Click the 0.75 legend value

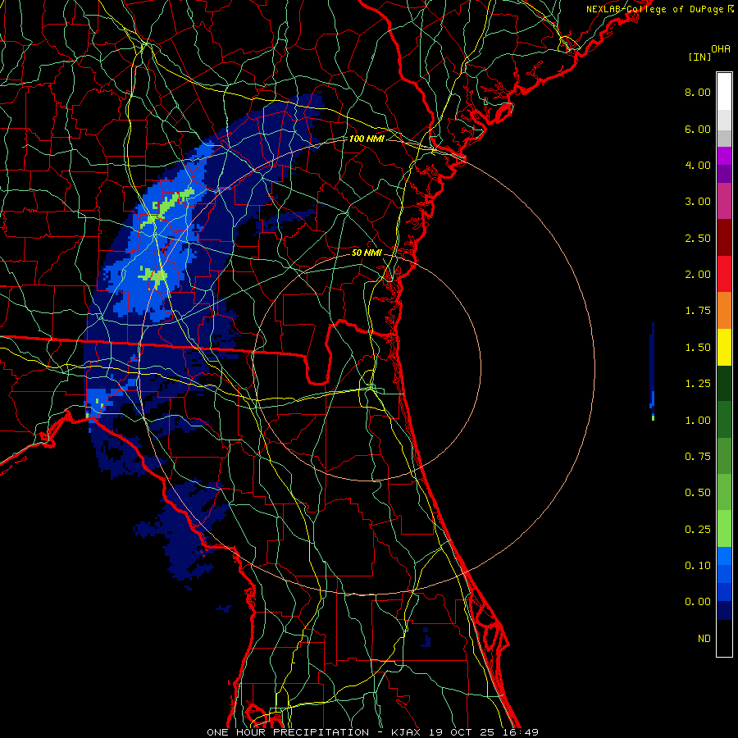(698, 457)
